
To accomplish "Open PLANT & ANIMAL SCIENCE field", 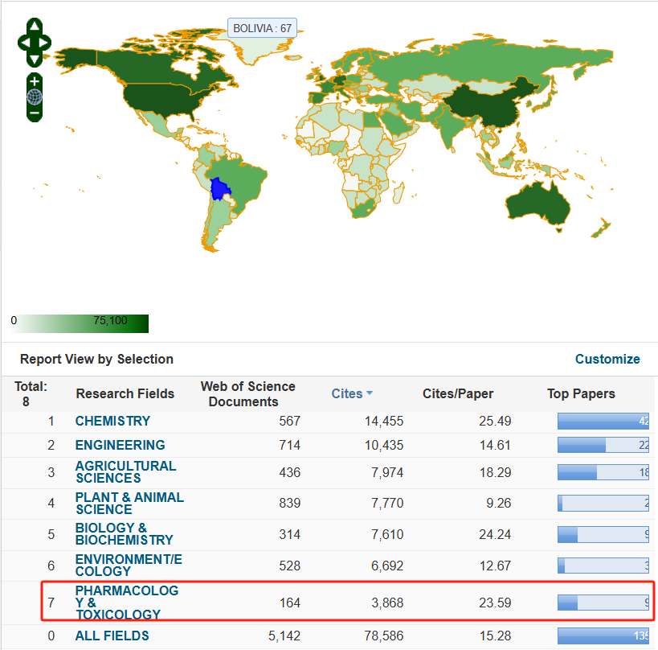I will coord(129,503).
